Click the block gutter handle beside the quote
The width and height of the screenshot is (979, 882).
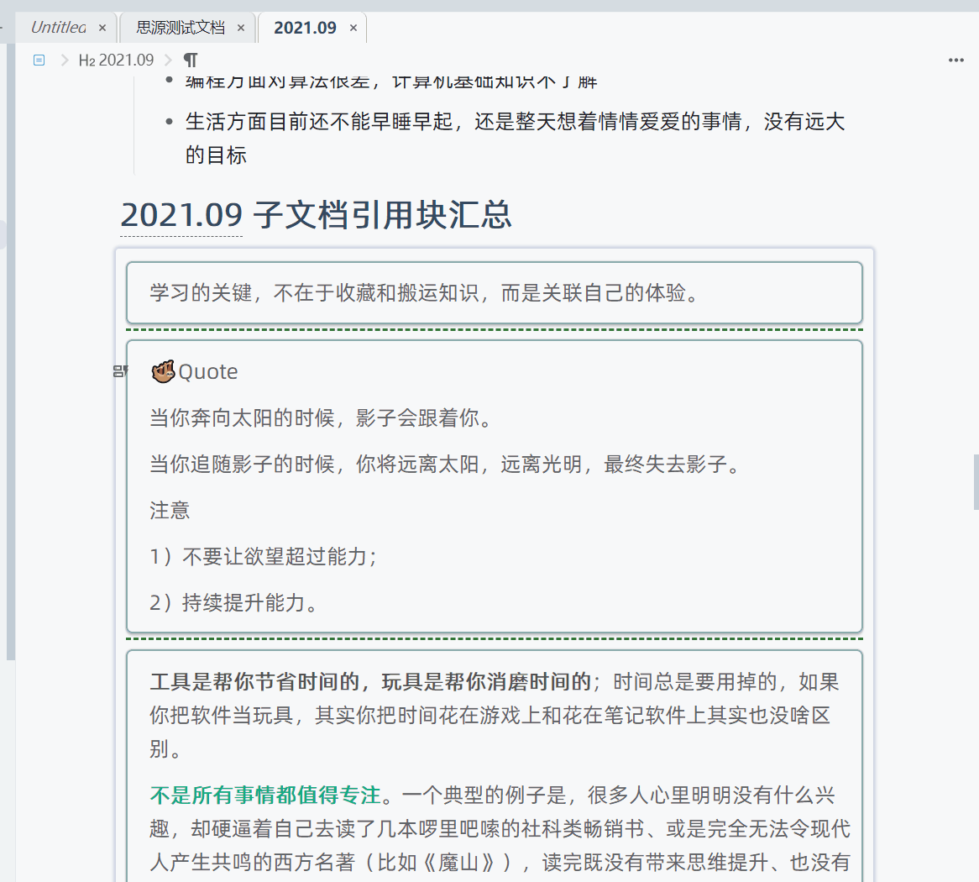(x=120, y=370)
